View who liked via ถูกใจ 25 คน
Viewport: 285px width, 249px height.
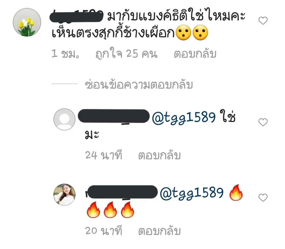point(127,54)
